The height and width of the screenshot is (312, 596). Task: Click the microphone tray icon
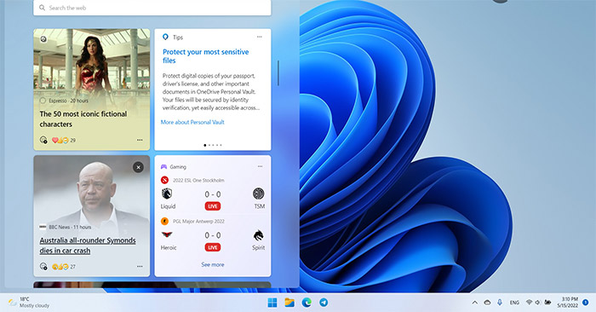click(500, 303)
